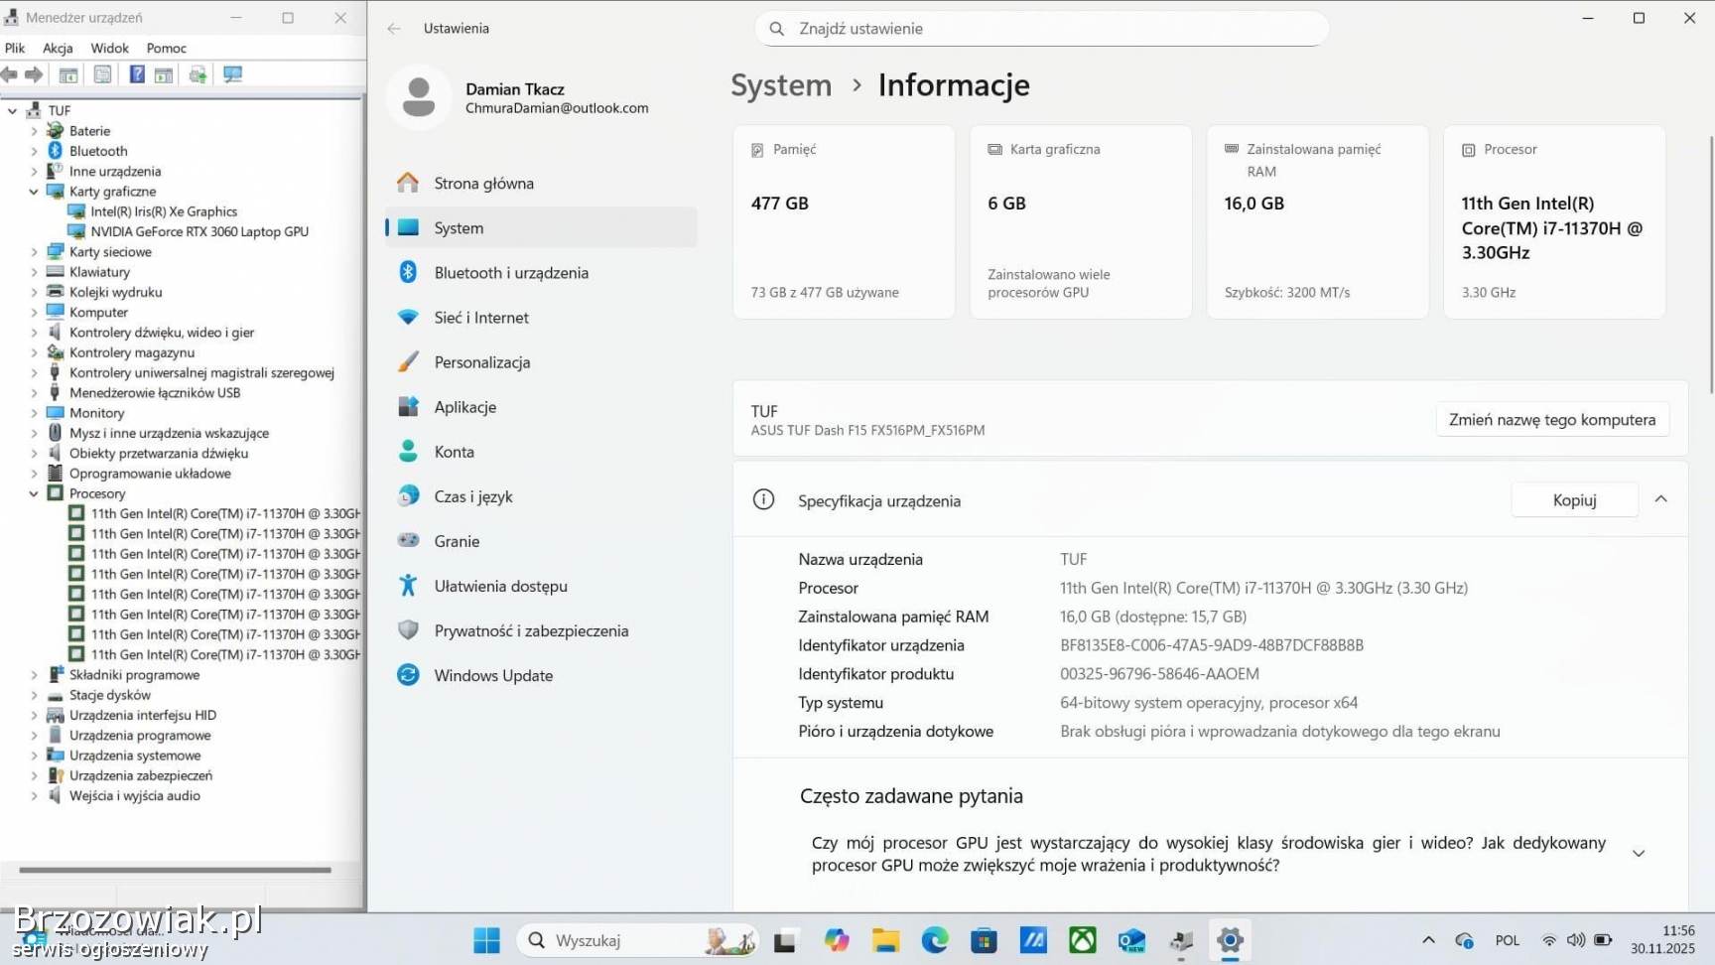
Task: Click the monitor-shaped scan hardware toolbar icon
Action: point(233,74)
